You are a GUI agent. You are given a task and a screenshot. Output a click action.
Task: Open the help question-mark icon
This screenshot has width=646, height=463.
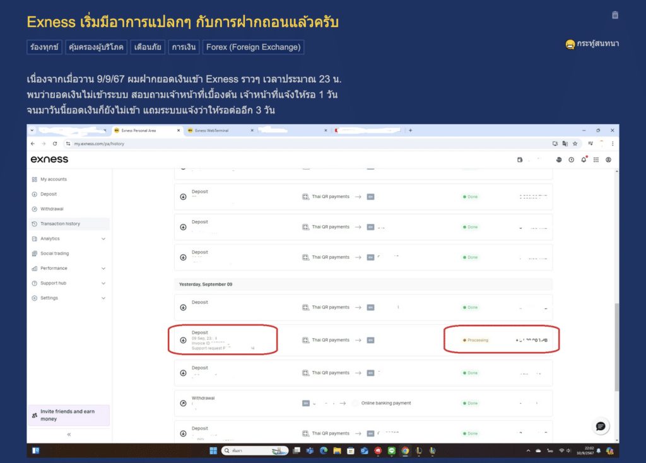(x=572, y=160)
